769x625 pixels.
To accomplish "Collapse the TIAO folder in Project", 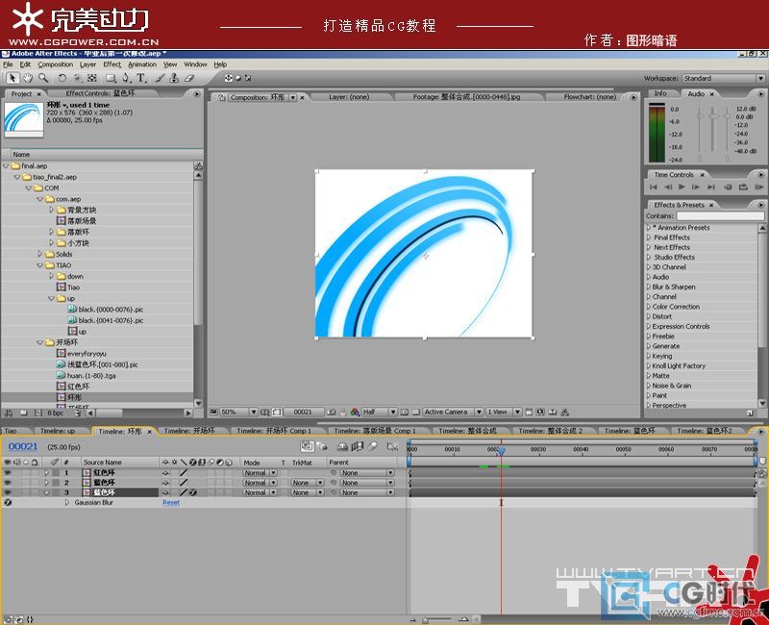I will point(40,265).
